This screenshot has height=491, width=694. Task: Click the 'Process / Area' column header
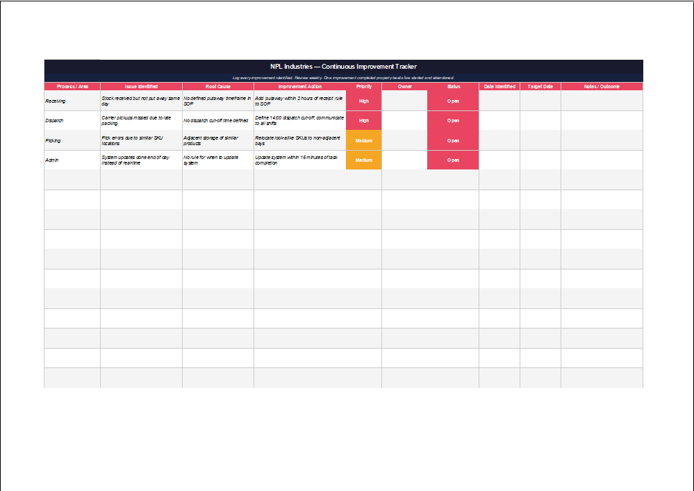(x=72, y=87)
